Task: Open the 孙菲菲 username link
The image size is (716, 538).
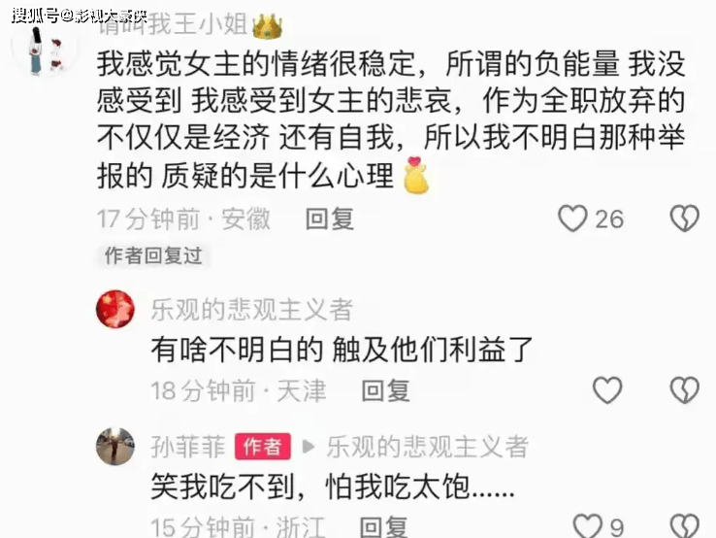Action: click(x=188, y=447)
